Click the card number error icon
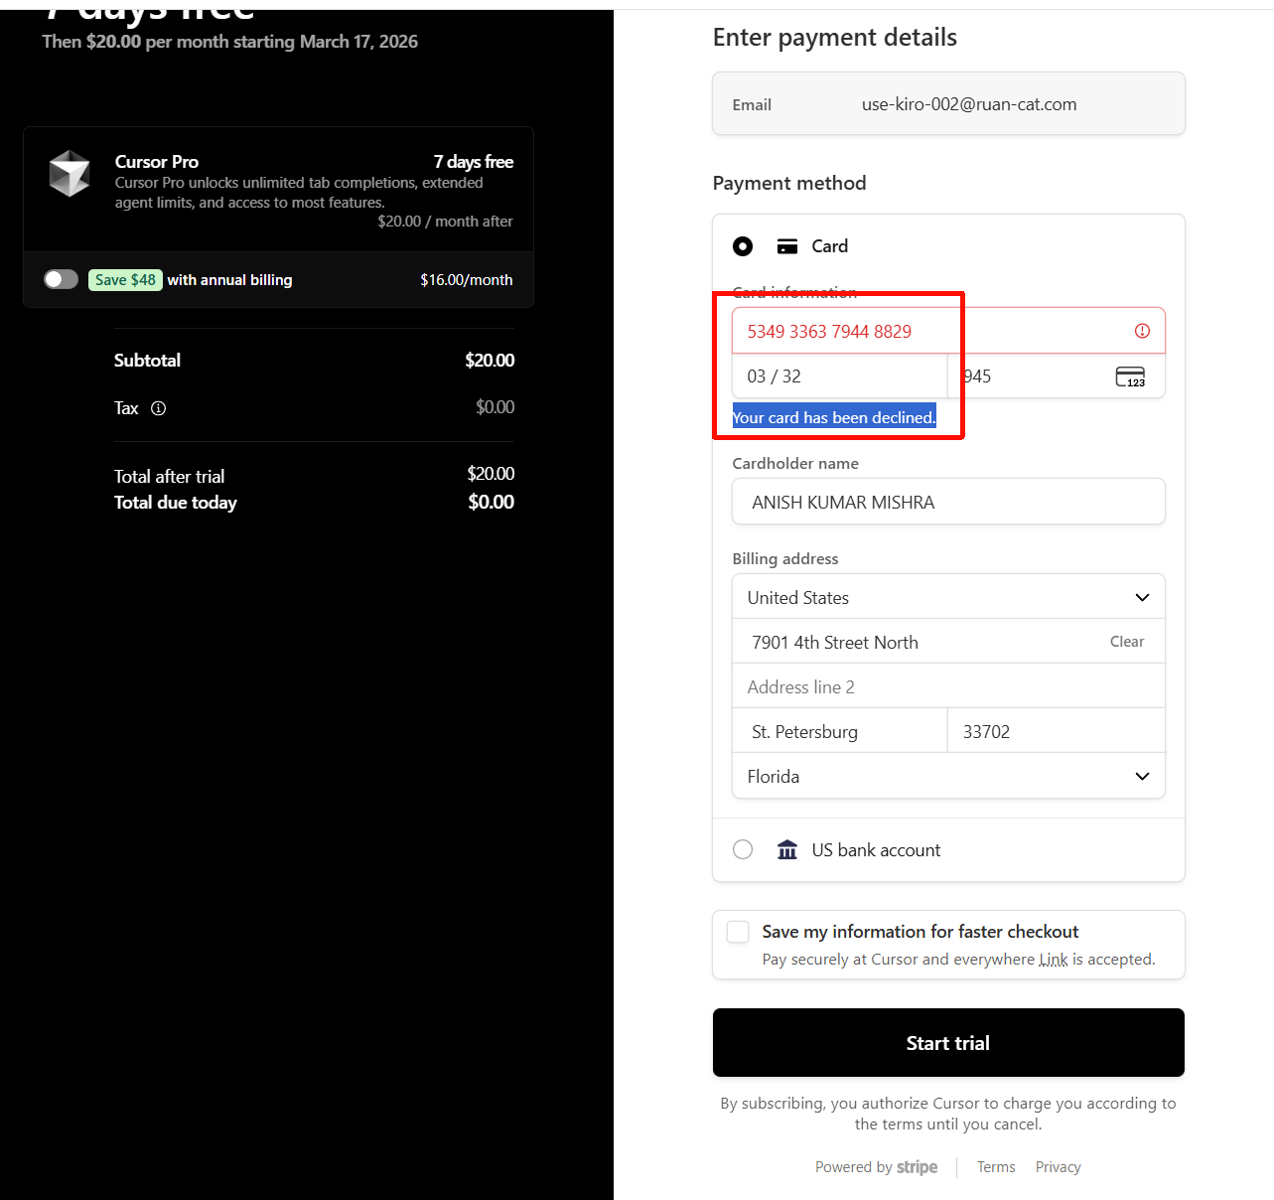1274x1200 pixels. coord(1142,331)
